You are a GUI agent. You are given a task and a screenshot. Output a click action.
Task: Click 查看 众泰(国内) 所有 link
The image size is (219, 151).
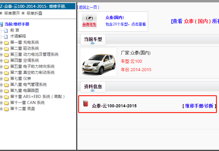coord(195,21)
